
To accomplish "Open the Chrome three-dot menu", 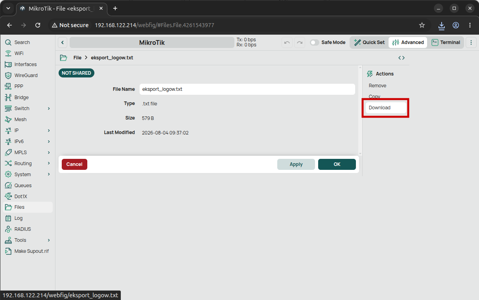I will point(470,25).
